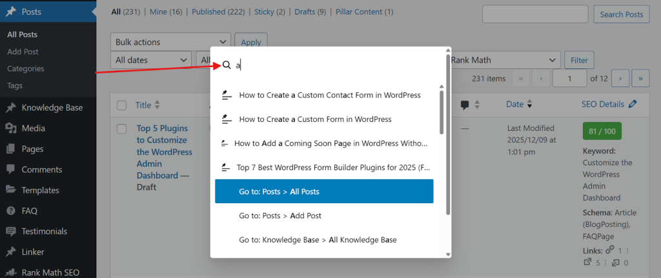Click the Linker pin icon
The width and height of the screenshot is (661, 278).
click(11, 252)
